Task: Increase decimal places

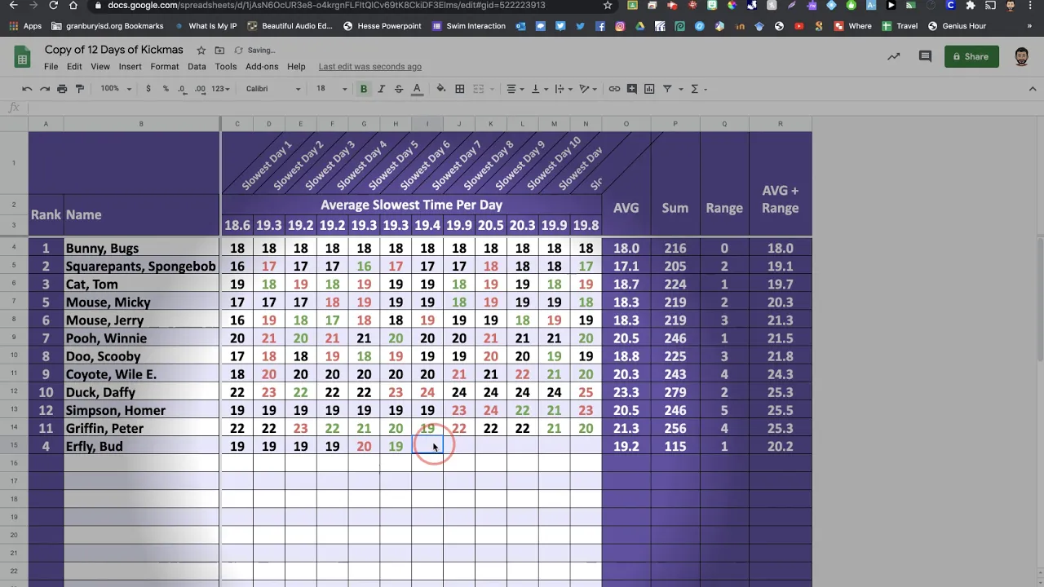Action: pyautogui.click(x=201, y=89)
